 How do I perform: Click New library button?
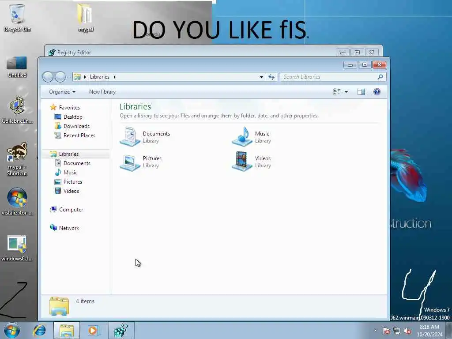(102, 92)
